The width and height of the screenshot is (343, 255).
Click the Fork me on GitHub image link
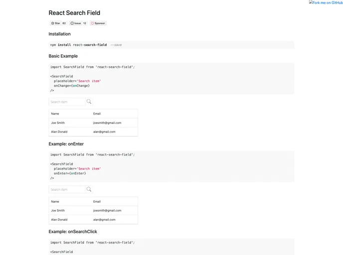click(x=326, y=2)
